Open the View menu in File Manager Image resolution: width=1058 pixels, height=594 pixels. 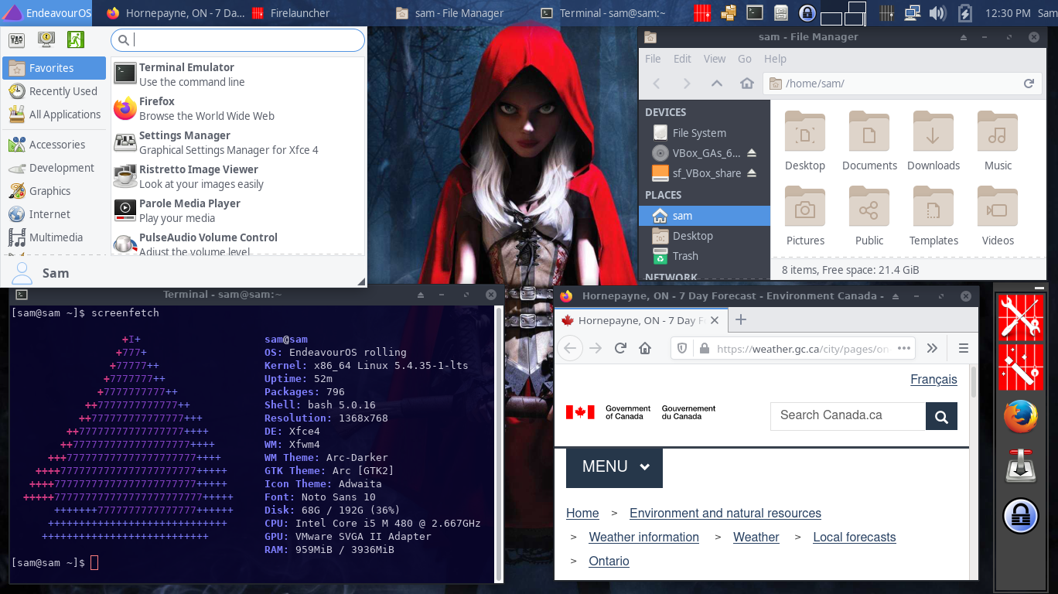pyautogui.click(x=715, y=59)
